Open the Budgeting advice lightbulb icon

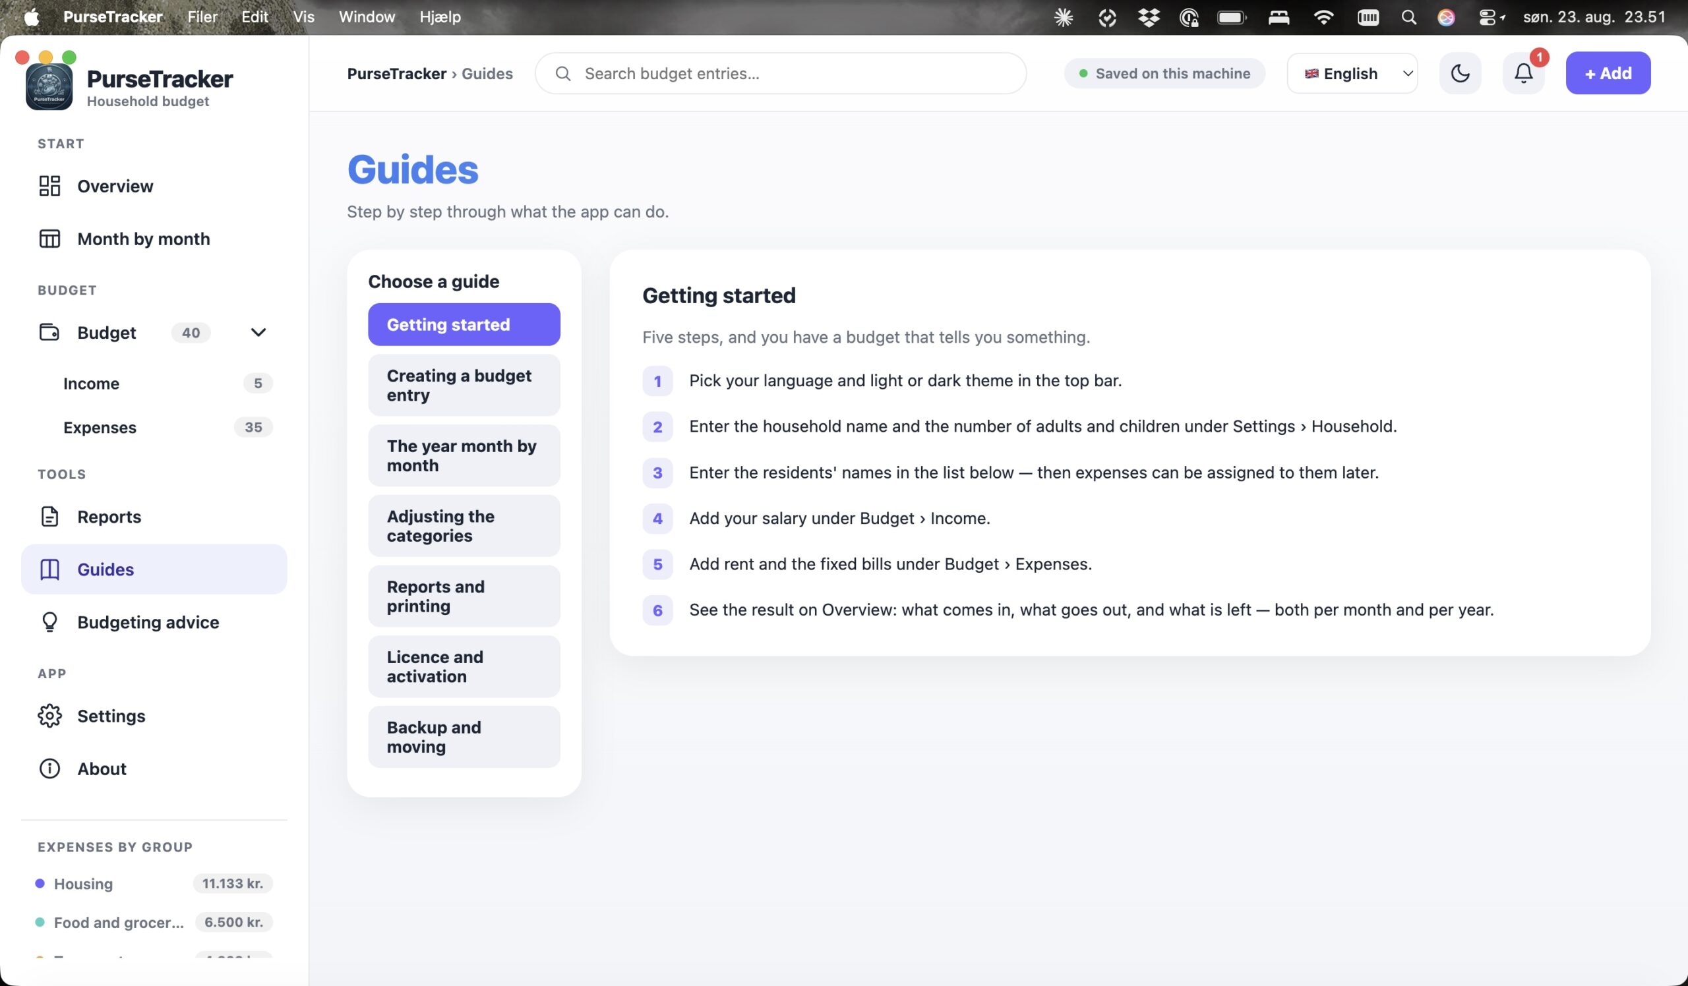coord(49,622)
